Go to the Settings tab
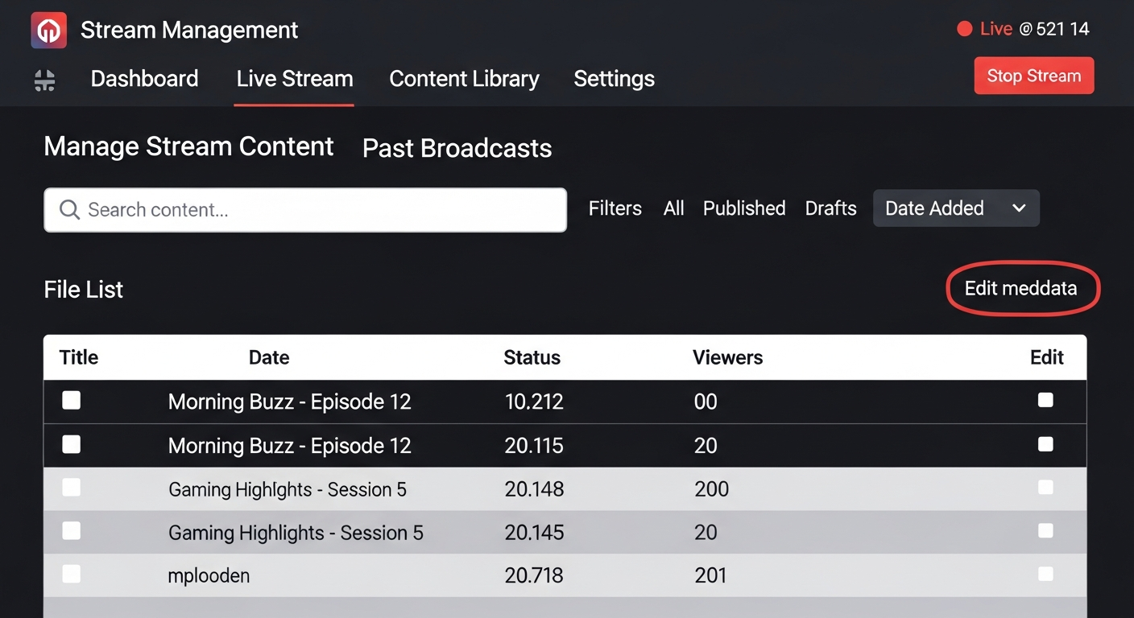Viewport: 1134px width, 618px height. [x=614, y=79]
